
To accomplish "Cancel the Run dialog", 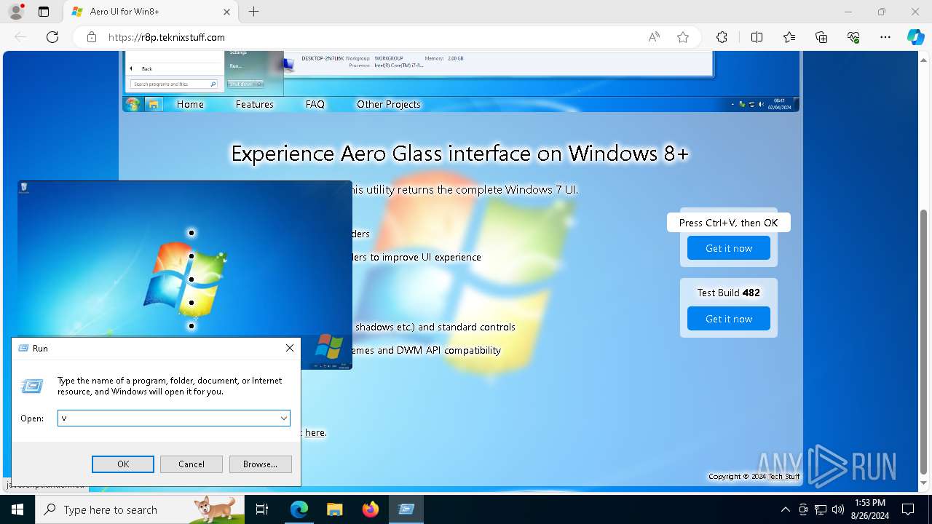I will (x=191, y=464).
